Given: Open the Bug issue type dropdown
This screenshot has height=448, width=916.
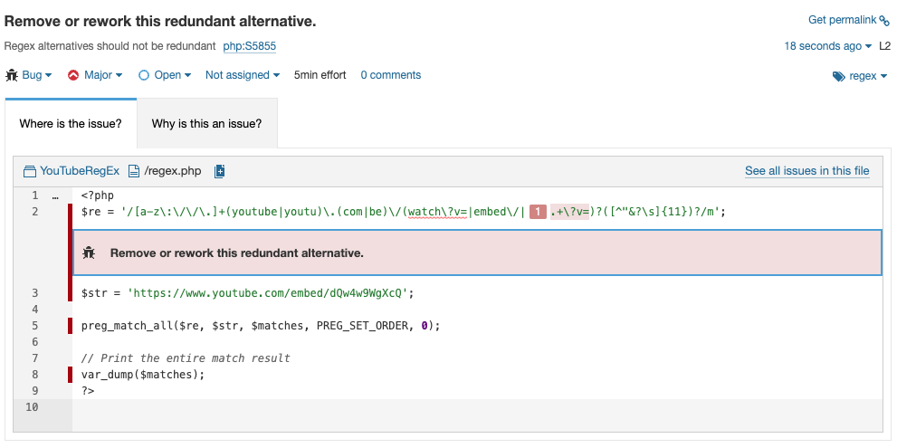Looking at the screenshot, I should click(x=29, y=75).
